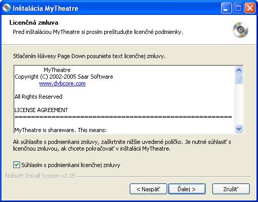Click the centered MyTheatre title in license text
258x202 pixels.
coord(57,70)
